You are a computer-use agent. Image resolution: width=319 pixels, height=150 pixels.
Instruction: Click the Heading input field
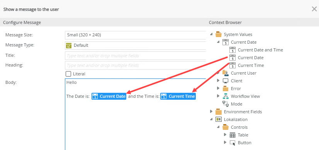point(136,65)
